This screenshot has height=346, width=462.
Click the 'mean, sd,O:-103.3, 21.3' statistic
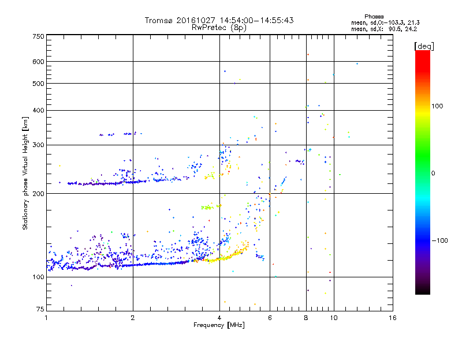[x=385, y=22]
